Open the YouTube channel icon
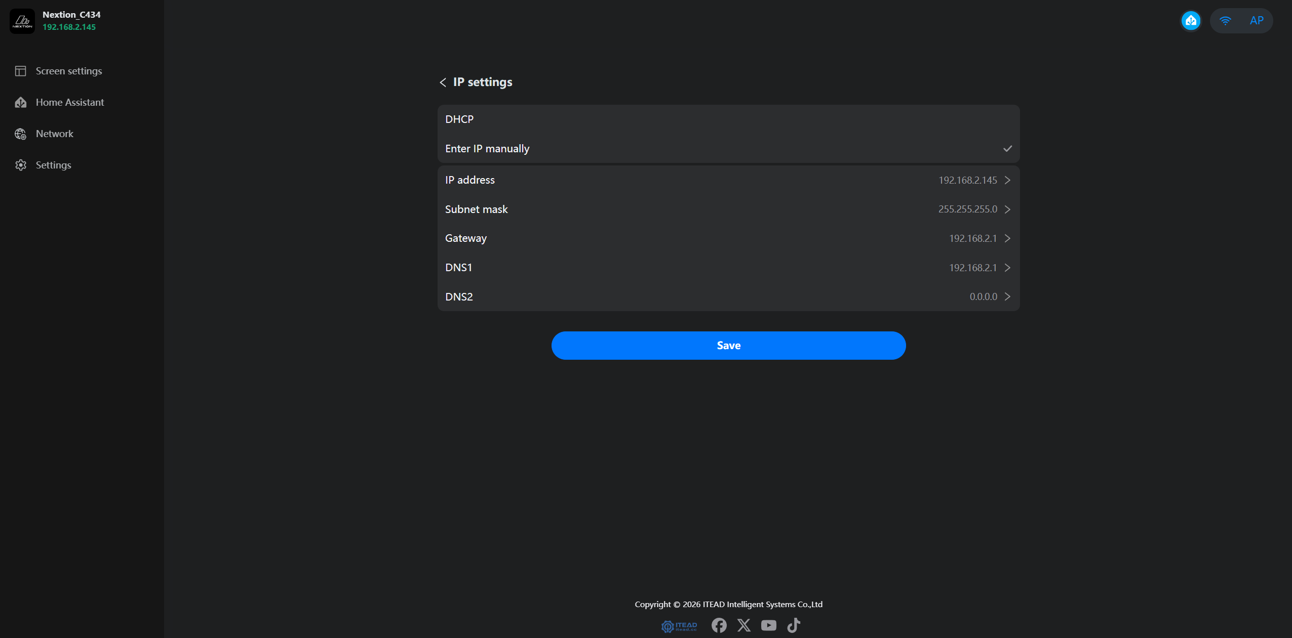The image size is (1292, 638). point(768,625)
